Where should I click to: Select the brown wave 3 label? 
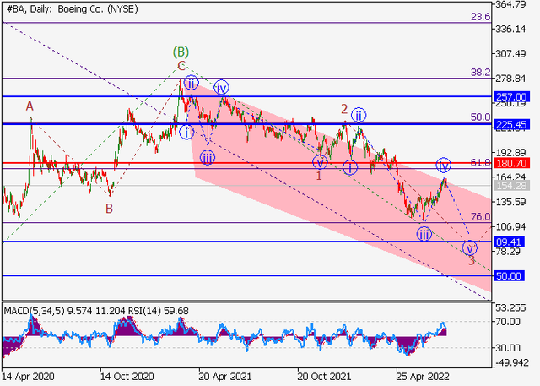(x=472, y=260)
